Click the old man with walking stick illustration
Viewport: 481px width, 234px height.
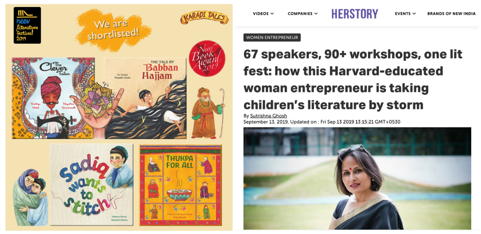(209, 113)
